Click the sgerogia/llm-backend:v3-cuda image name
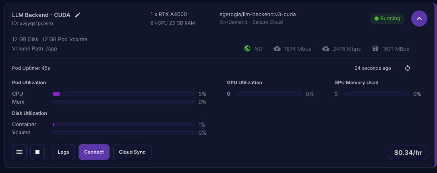 (x=258, y=14)
